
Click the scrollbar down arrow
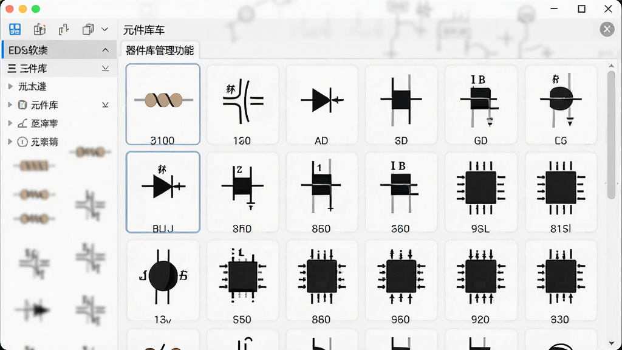click(611, 344)
